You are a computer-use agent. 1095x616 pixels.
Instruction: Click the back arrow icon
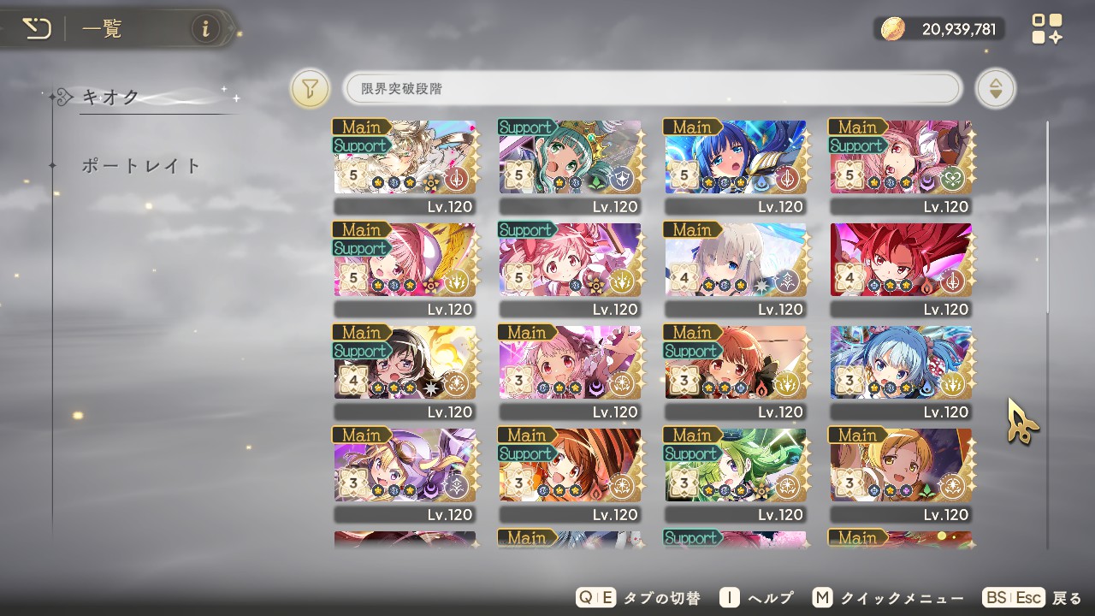pos(37,30)
